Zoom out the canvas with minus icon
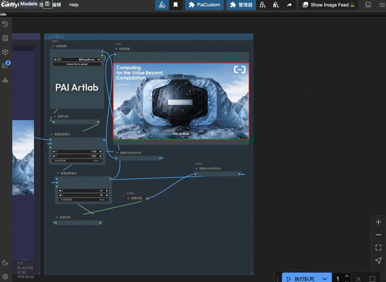The height and width of the screenshot is (282, 386). [x=378, y=235]
